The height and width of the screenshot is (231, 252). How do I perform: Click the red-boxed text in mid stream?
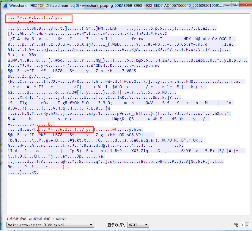(66, 130)
